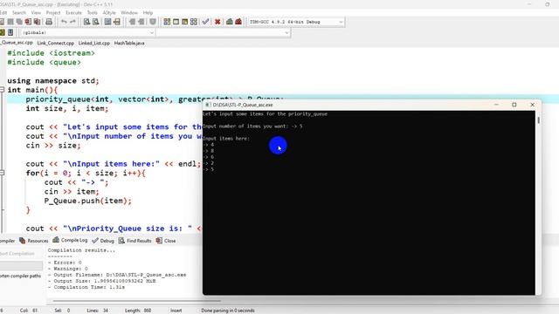Image resolution: width=559 pixels, height=314 pixels.
Task: Click the Toggle Bookmark icon in top toolbar
Action: click(x=153, y=22)
